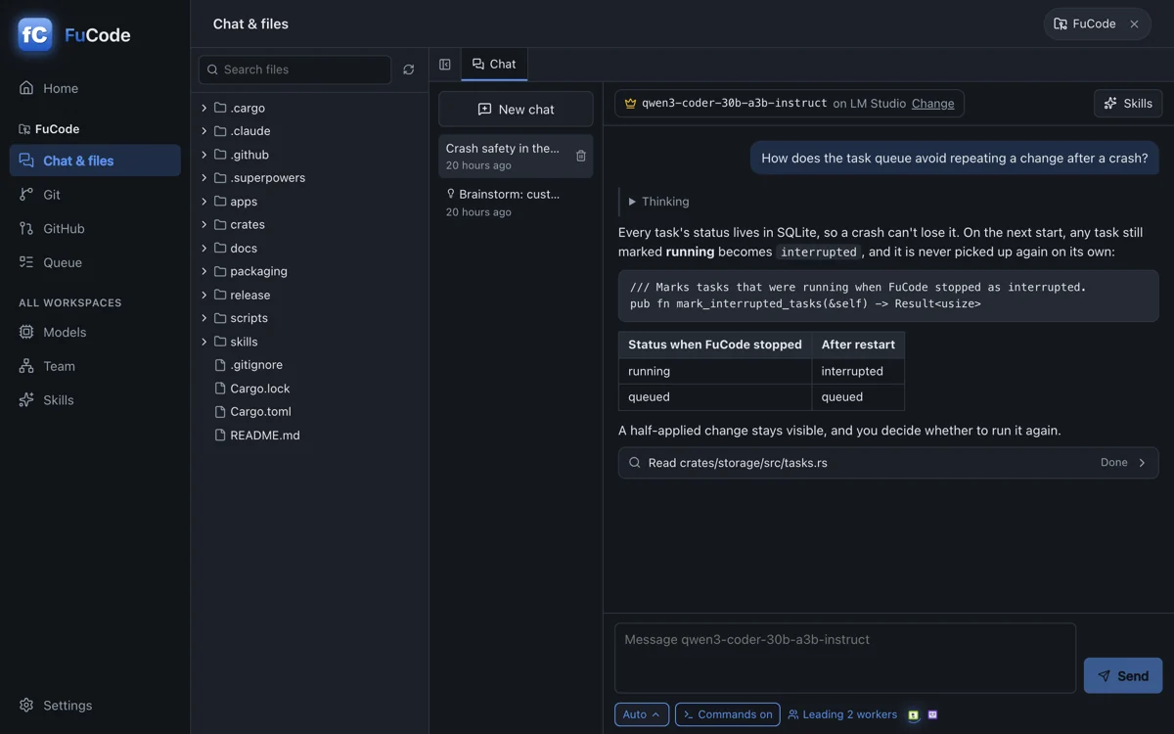Viewport: 1174px width, 734px height.
Task: Click the Chat & files page title
Action: (250, 24)
